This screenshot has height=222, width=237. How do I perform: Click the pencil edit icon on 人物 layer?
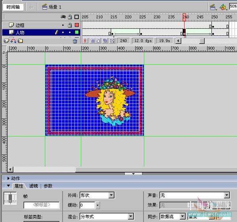56,32
